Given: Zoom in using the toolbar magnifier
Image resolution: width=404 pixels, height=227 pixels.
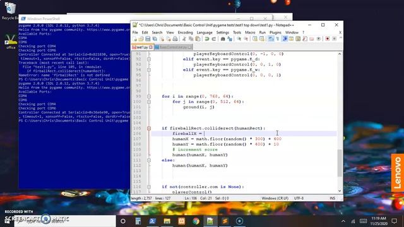Looking at the screenshot, I should tap(239, 39).
